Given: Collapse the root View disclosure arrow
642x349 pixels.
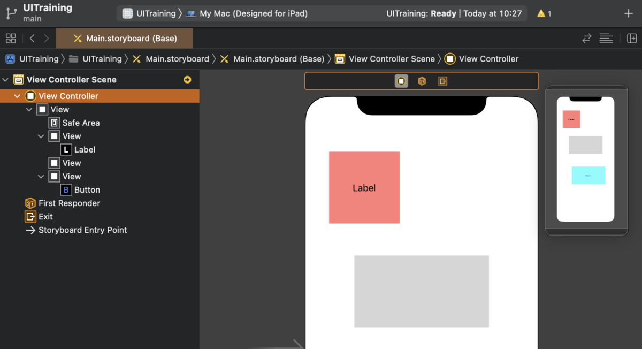Looking at the screenshot, I should 29,110.
